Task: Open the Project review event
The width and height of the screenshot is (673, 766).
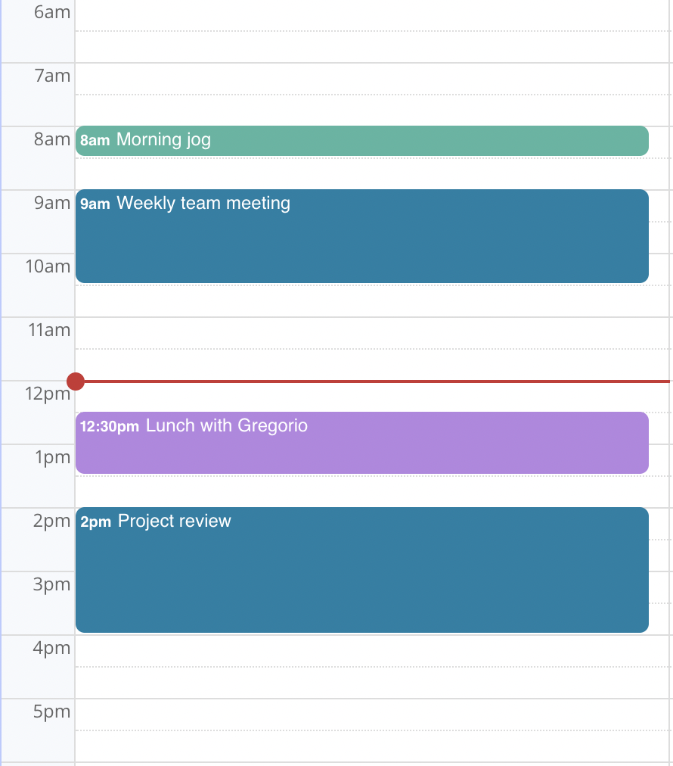Action: point(362,570)
